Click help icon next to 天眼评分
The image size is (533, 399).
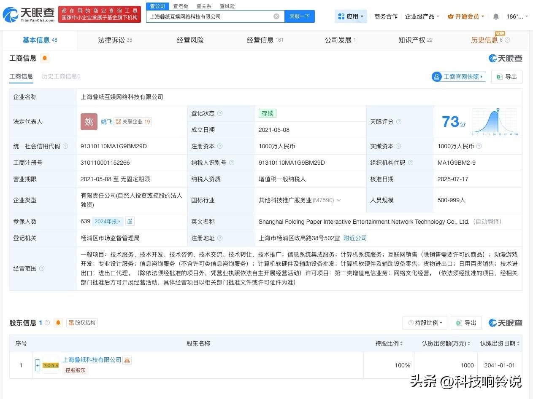[398, 122]
